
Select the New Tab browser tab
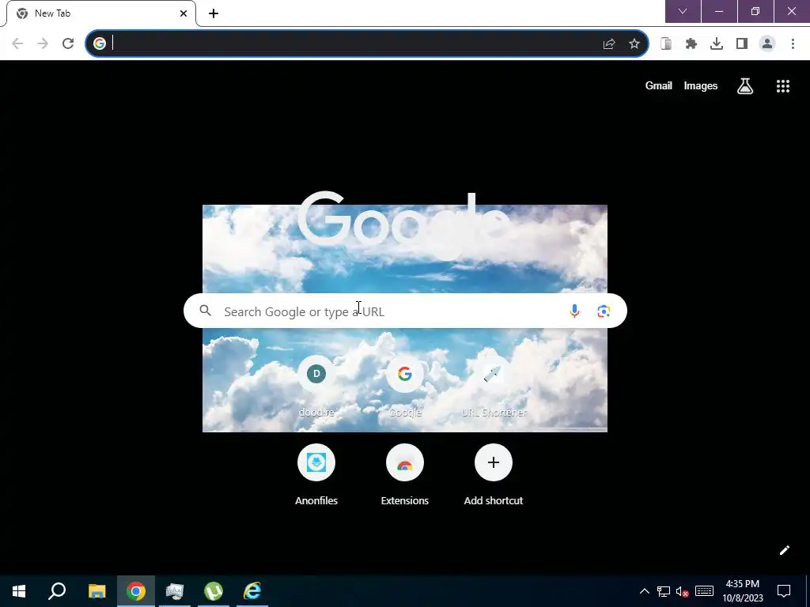(101, 13)
